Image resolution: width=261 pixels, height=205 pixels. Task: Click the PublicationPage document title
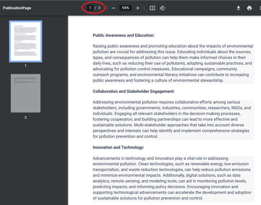pyautogui.click(x=17, y=8)
